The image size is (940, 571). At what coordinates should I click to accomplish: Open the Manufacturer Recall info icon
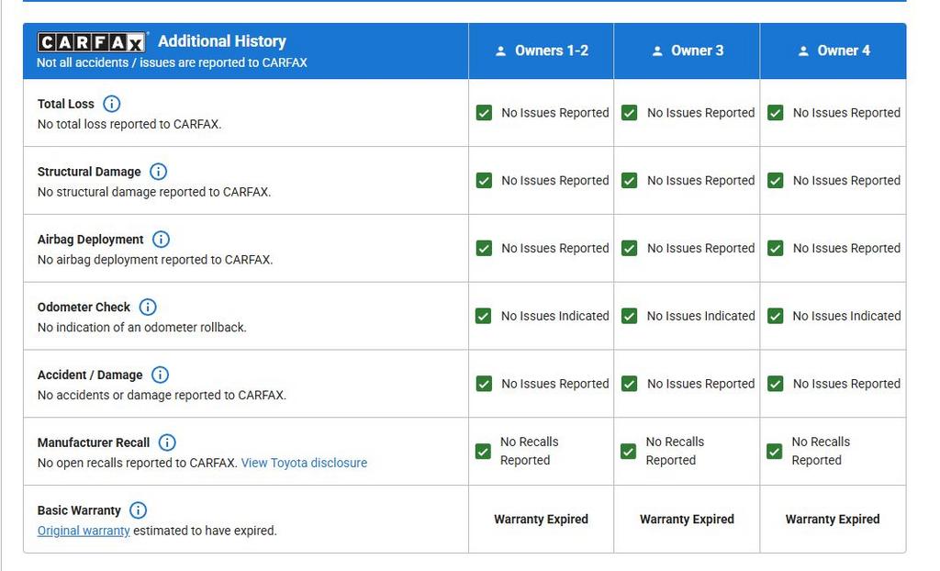[x=167, y=442]
